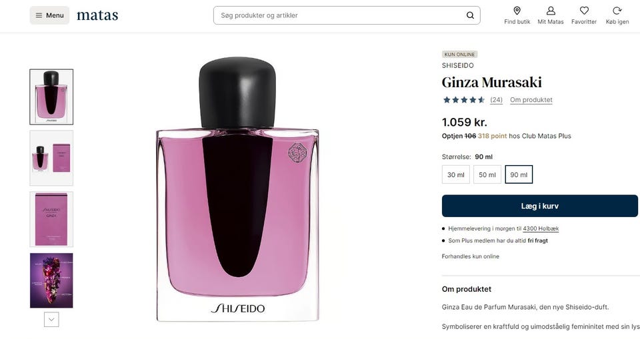Open Favoritter heart icon

click(584, 11)
